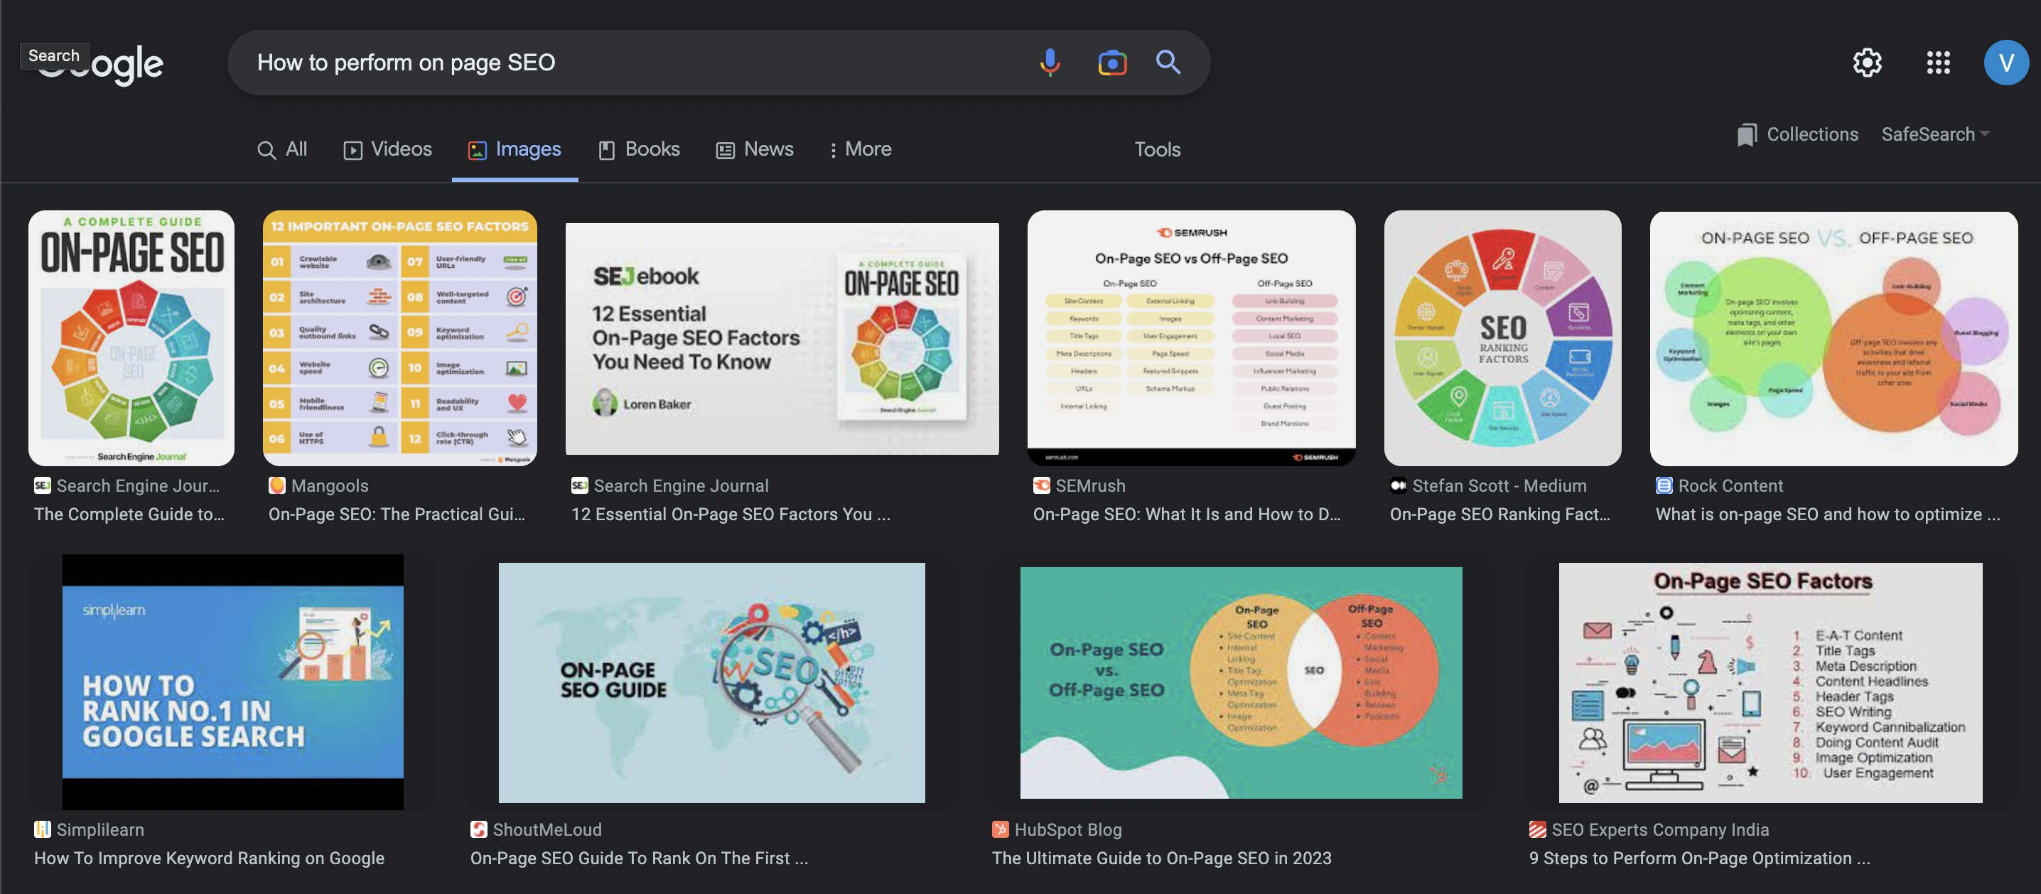Image resolution: width=2041 pixels, height=894 pixels.
Task: Click the SEO Experts Company India favicon
Action: click(x=1537, y=830)
